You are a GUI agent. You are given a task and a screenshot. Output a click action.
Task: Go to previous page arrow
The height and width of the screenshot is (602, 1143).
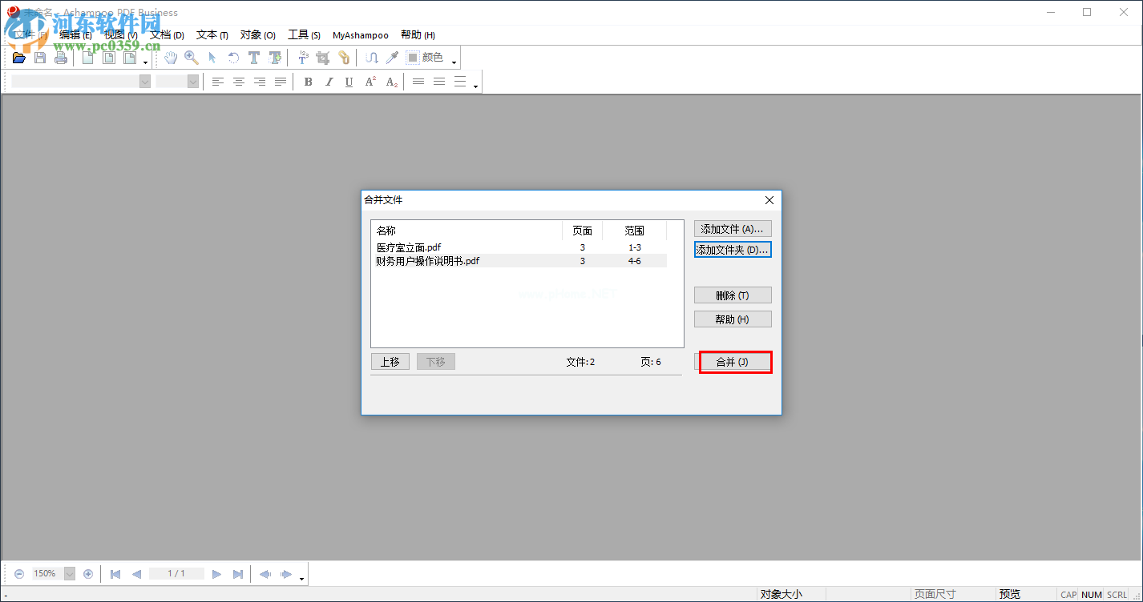pyautogui.click(x=136, y=574)
